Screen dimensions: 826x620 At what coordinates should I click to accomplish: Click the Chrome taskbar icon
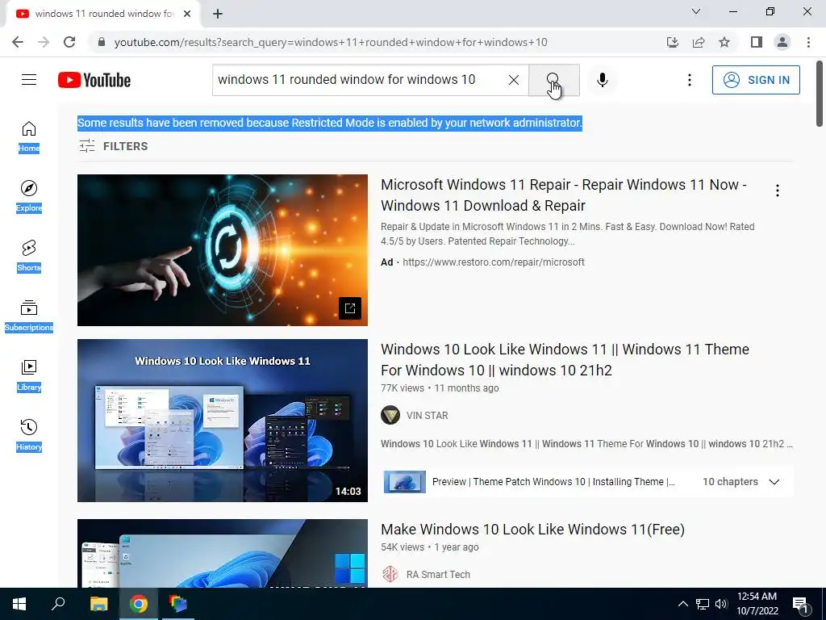[x=139, y=604]
